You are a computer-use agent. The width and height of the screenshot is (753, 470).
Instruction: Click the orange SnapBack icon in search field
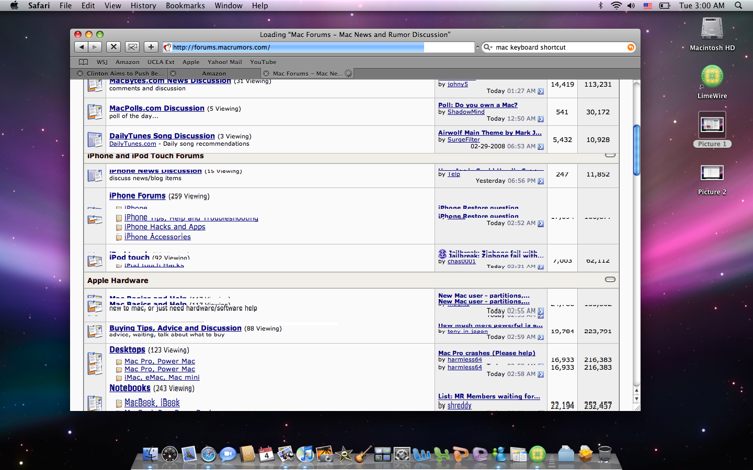(631, 48)
